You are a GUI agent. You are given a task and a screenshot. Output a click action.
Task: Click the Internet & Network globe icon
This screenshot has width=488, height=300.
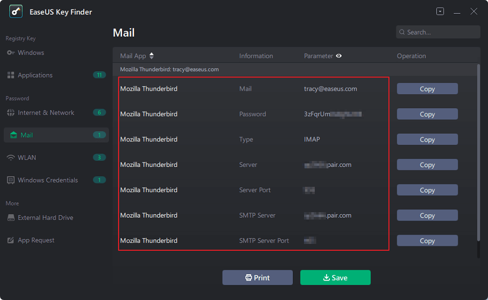tap(11, 113)
